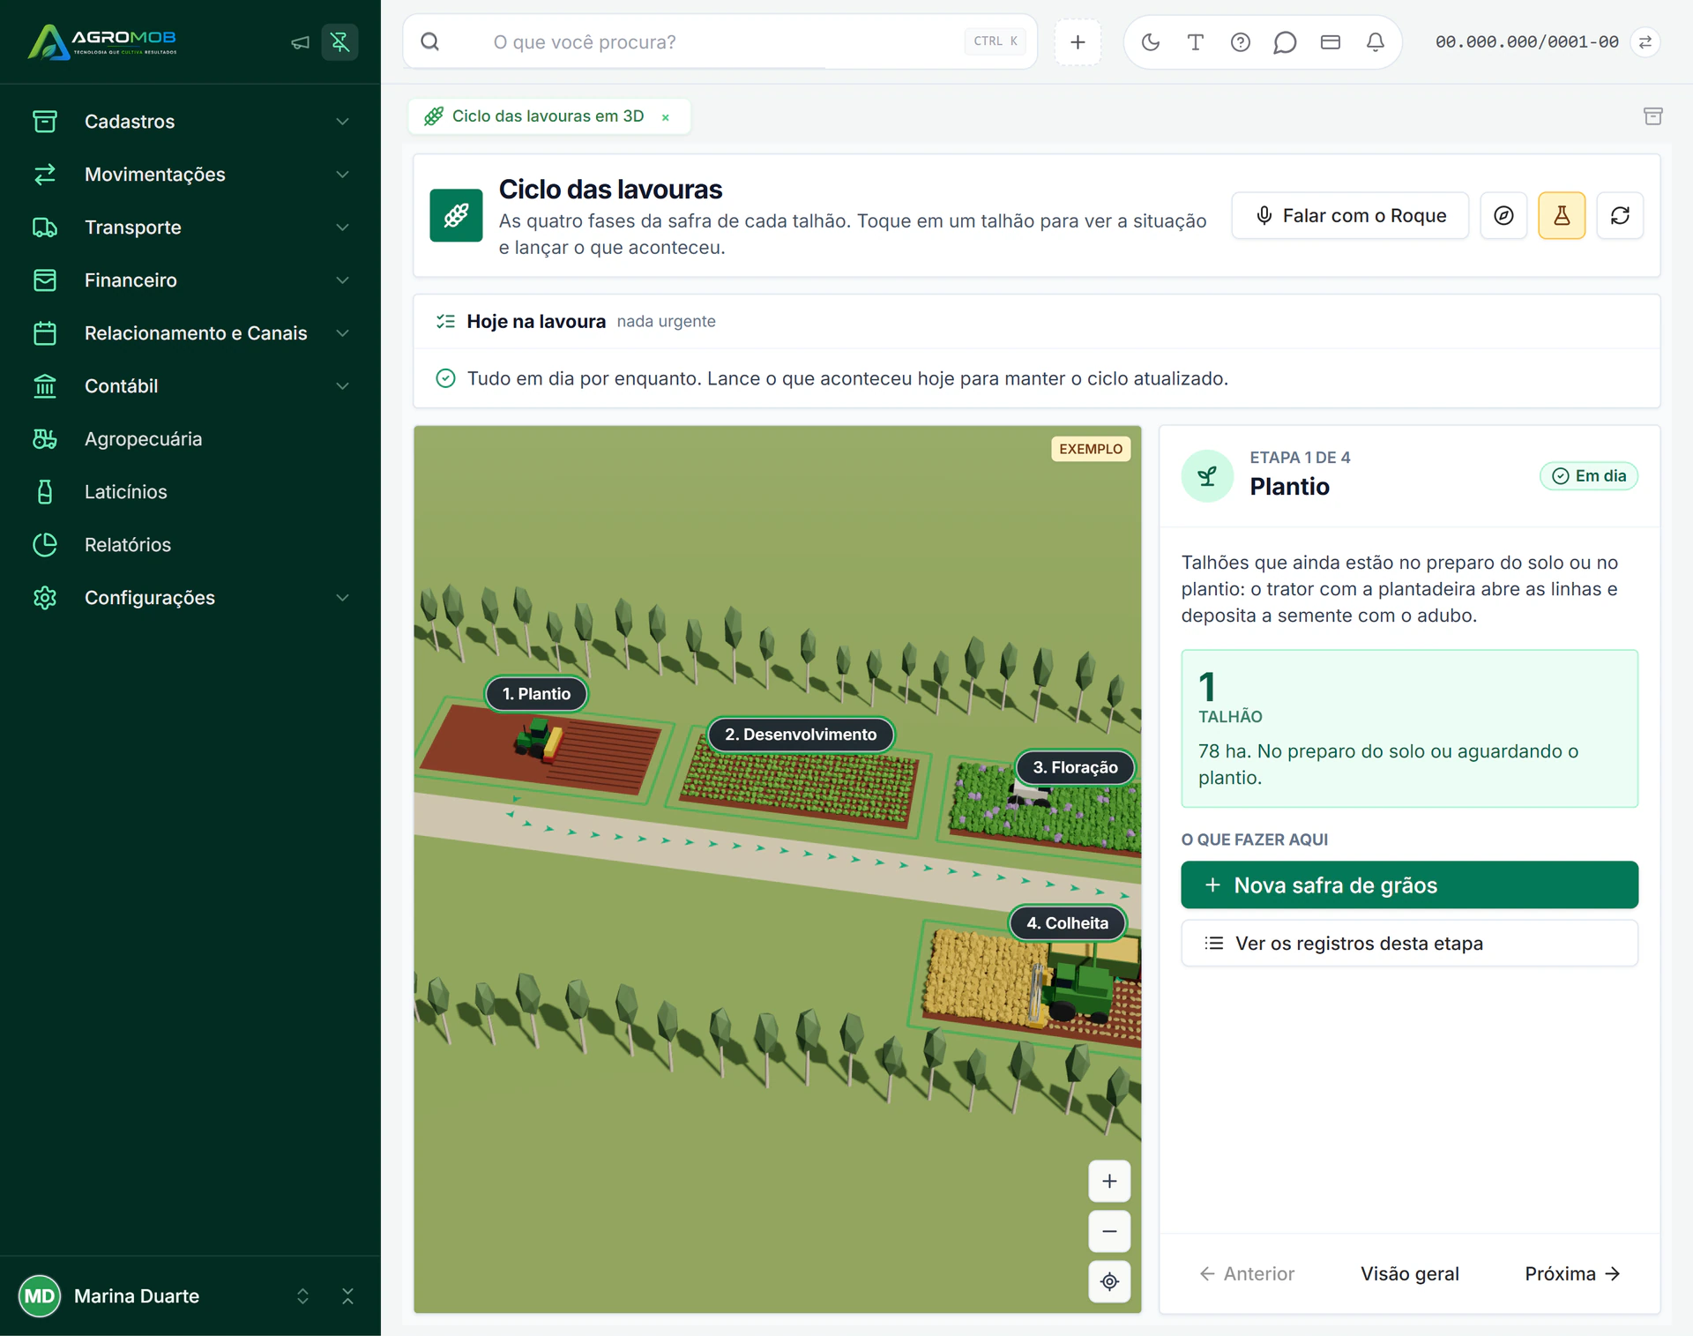Click the search magnifier icon
The width and height of the screenshot is (1693, 1336).
429,41
